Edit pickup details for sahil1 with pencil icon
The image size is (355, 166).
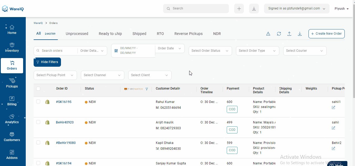333,107
